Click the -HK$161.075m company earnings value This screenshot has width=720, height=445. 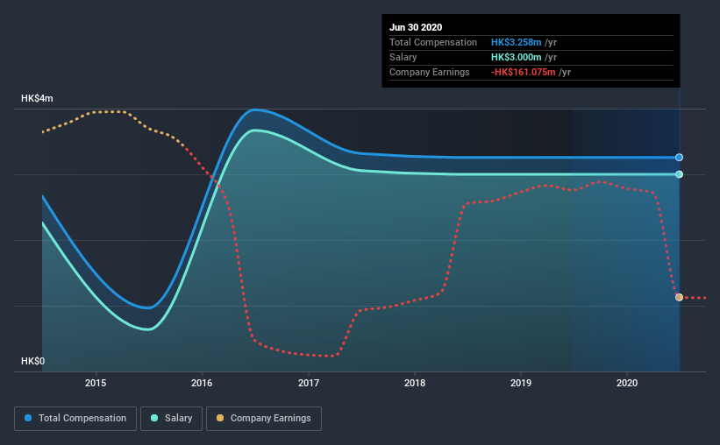click(x=524, y=72)
